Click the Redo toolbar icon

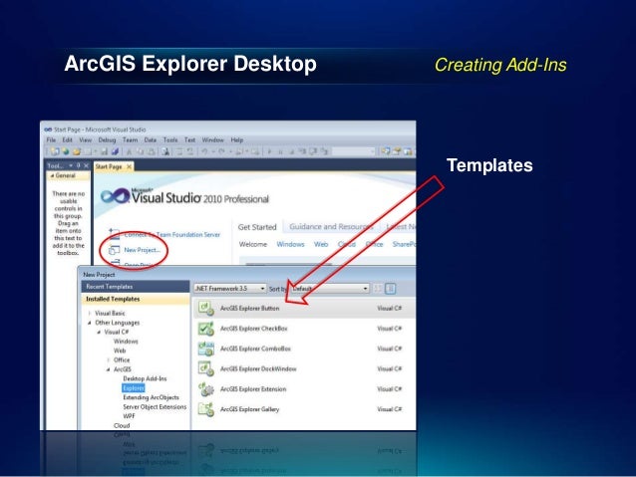pyautogui.click(x=221, y=151)
